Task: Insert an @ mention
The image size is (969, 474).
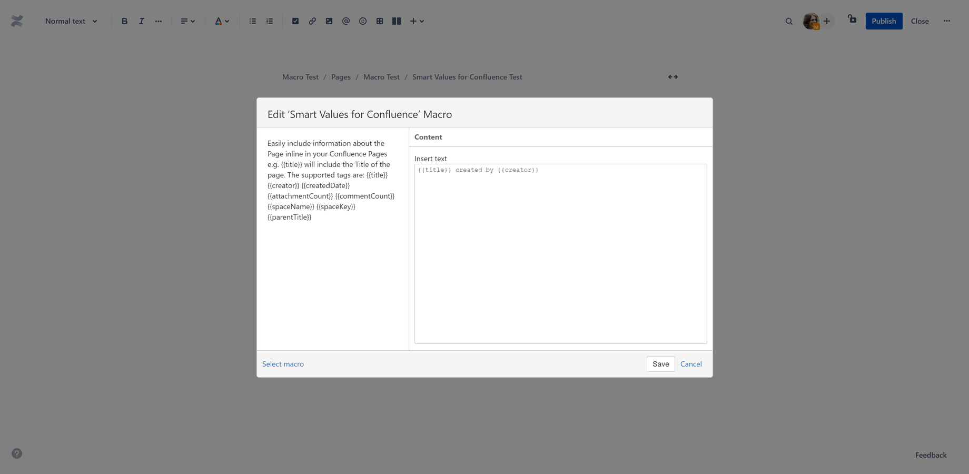Action: pyautogui.click(x=346, y=21)
